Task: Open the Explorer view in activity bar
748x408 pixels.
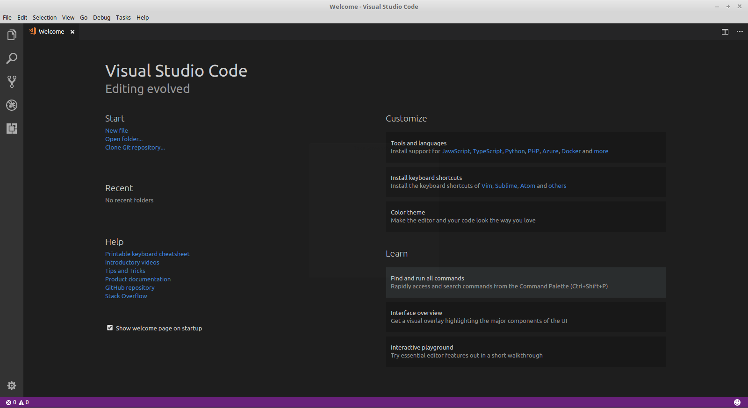Action: click(x=12, y=35)
